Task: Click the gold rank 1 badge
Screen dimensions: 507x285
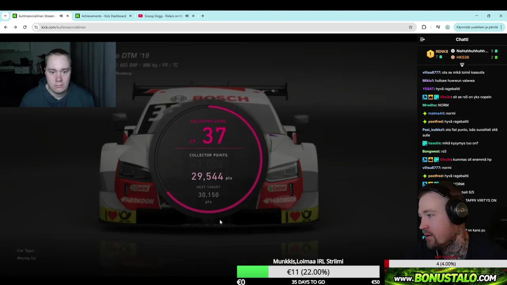Action: (430, 54)
